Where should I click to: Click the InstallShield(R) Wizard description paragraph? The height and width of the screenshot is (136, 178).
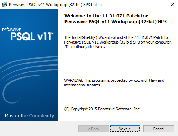coord(118,42)
